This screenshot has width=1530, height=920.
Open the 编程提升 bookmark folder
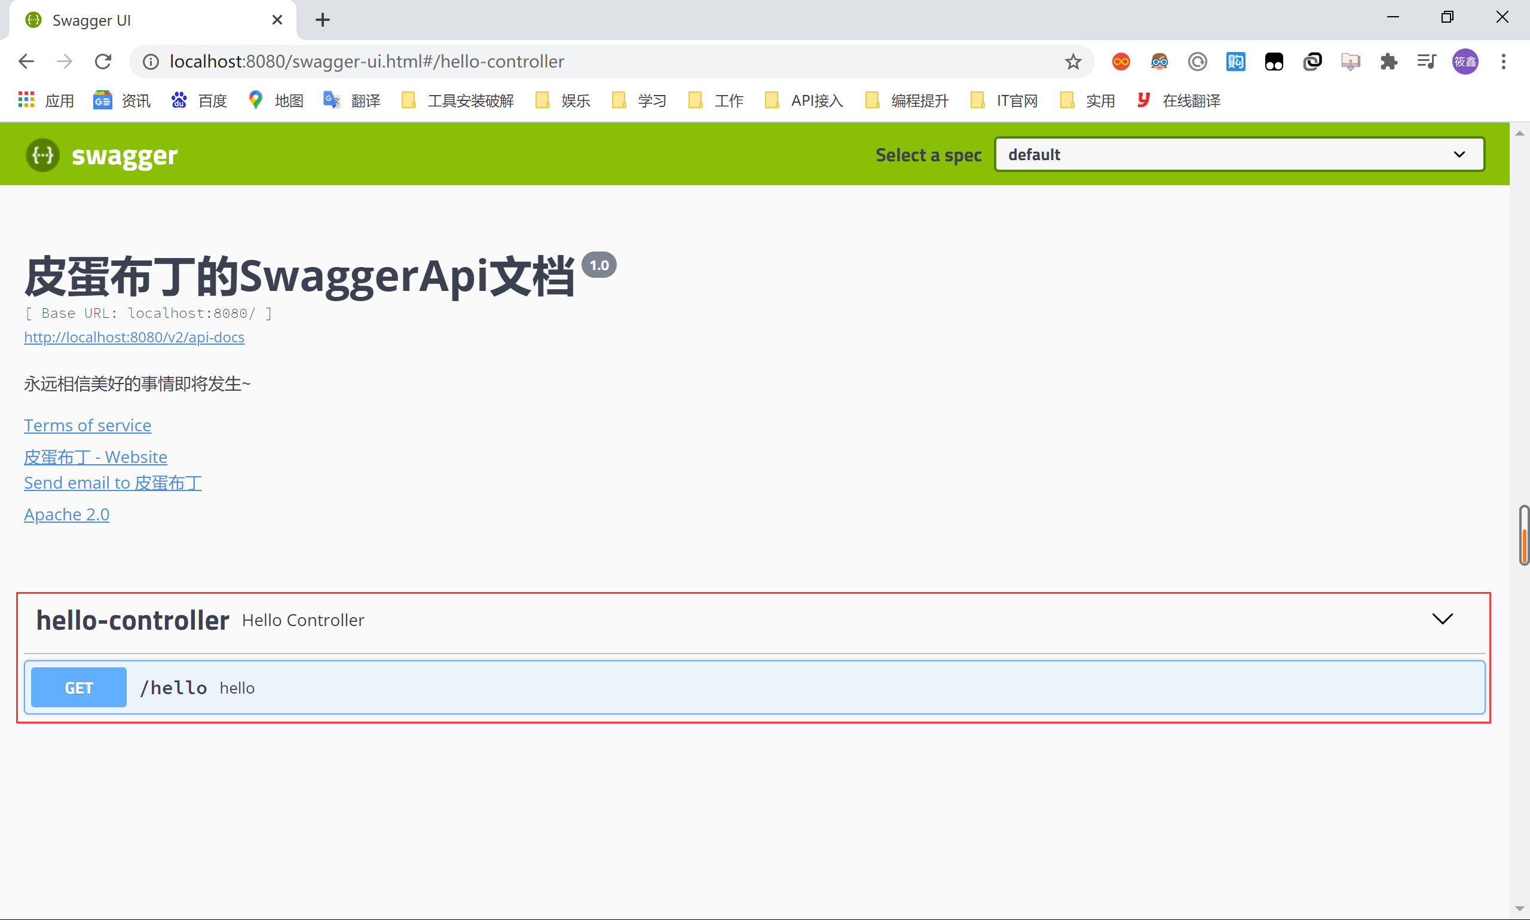pos(907,100)
